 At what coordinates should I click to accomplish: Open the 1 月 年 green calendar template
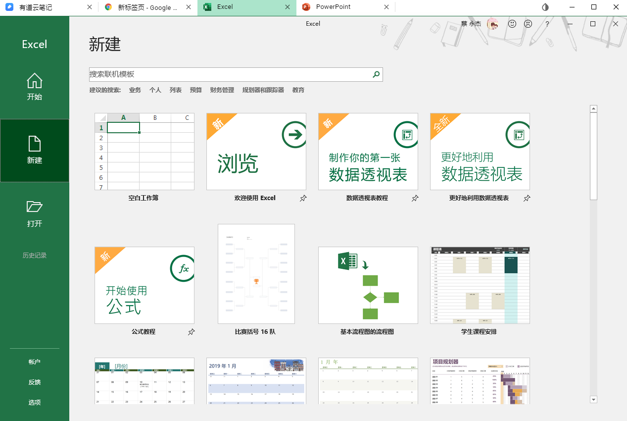368,381
